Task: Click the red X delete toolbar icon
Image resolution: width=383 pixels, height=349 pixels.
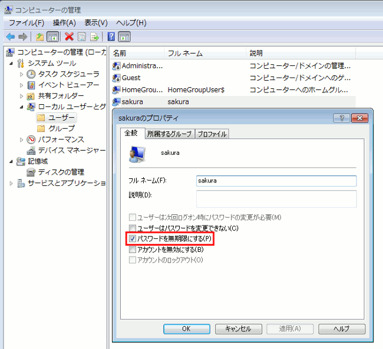Action: (69, 36)
